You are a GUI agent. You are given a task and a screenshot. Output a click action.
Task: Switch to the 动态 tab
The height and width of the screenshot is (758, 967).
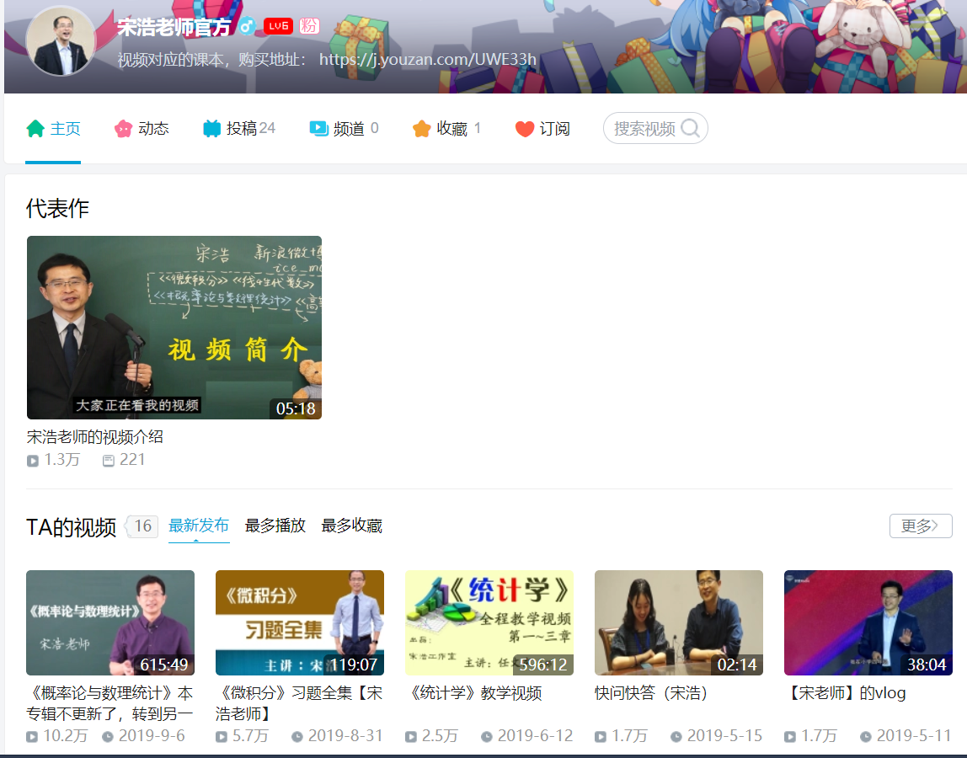(x=142, y=128)
